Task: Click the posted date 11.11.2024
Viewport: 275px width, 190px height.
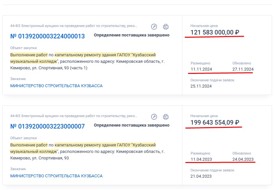Action: 201,69
